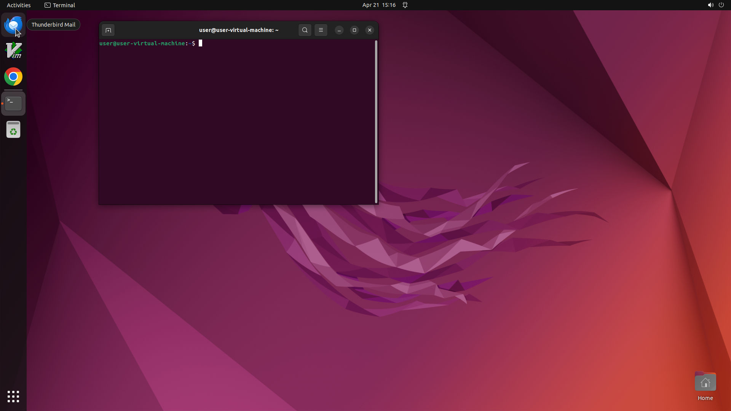
Task: Search in the terminal window
Action: [x=305, y=30]
